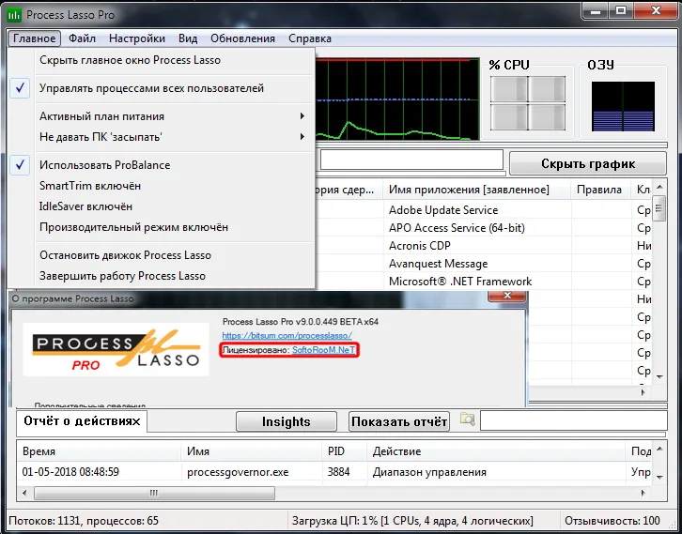Image resolution: width=682 pixels, height=534 pixels.
Task: Expand Активный план питания submenu
Action: 162,116
